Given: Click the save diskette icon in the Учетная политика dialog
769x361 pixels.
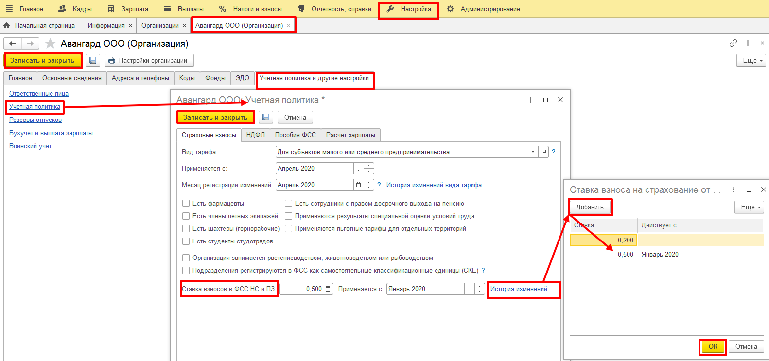Looking at the screenshot, I should (x=266, y=117).
